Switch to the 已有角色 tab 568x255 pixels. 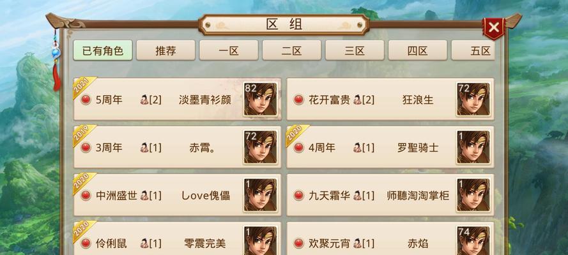point(103,50)
